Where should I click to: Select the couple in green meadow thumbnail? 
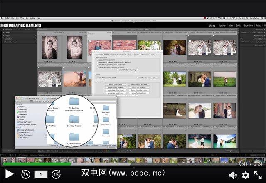pos(224,79)
